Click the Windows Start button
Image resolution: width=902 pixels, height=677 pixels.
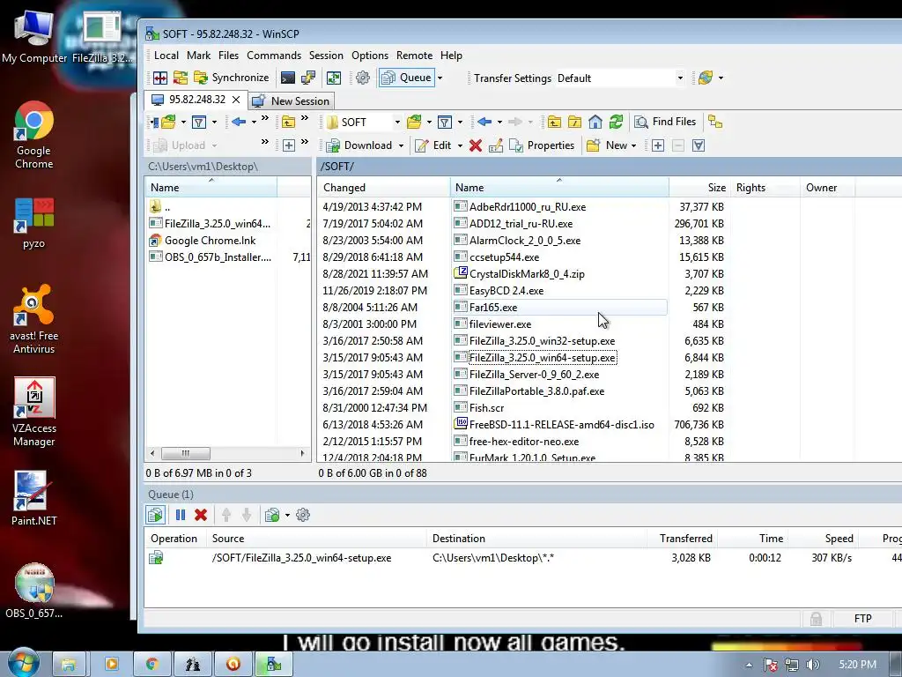click(x=23, y=663)
